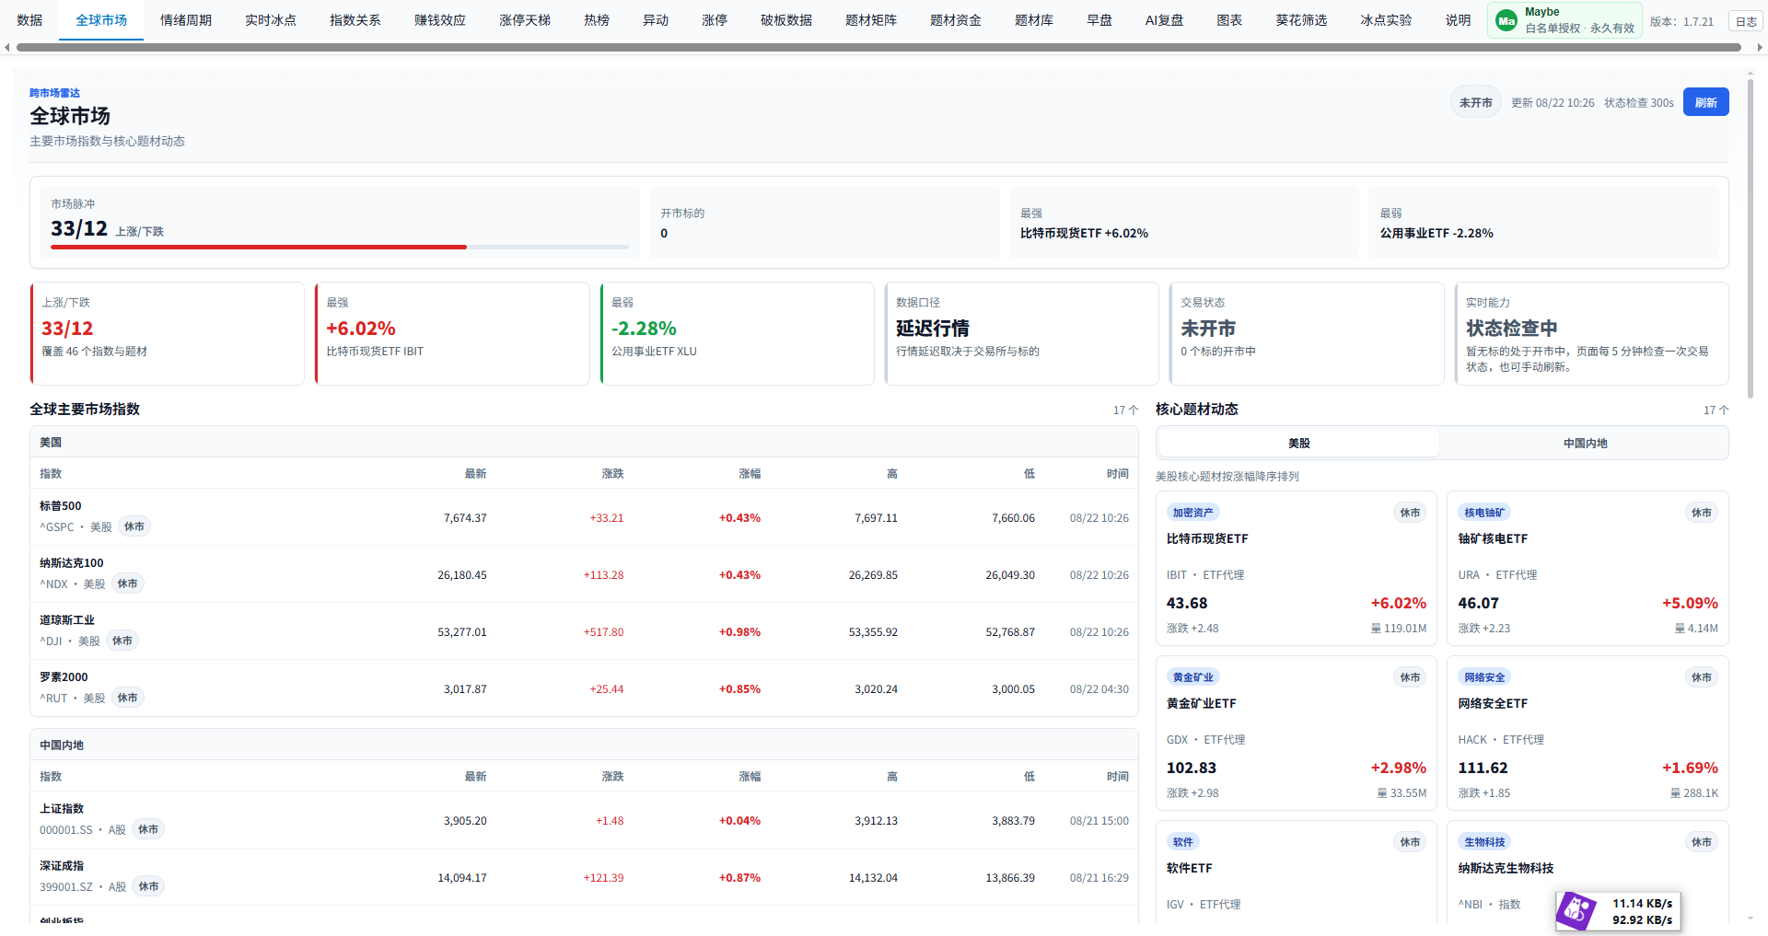Open the 铀矿核电ETF theme card
Screen dimensions: 1768x936
(x=1588, y=568)
